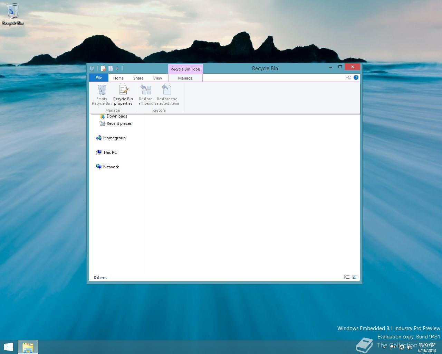Click the File Explorer taskbar button

pyautogui.click(x=28, y=347)
